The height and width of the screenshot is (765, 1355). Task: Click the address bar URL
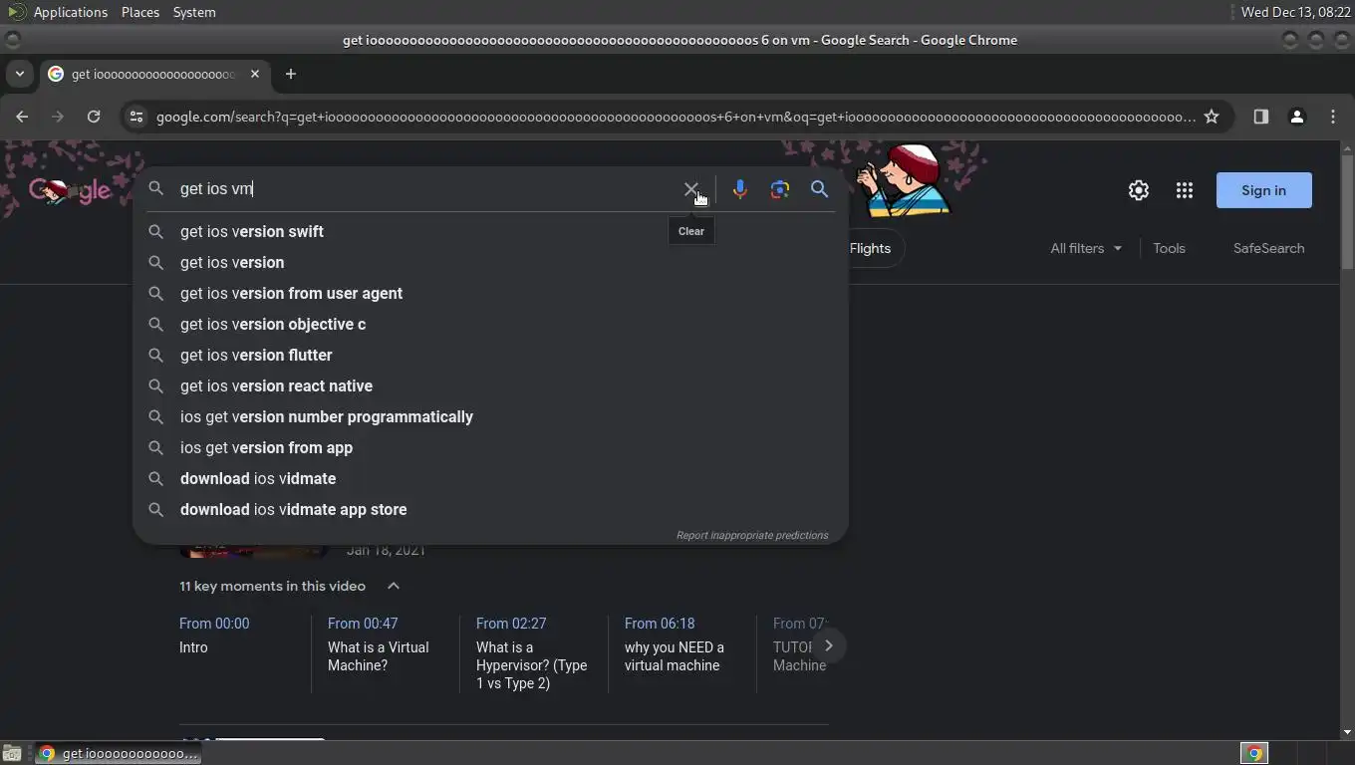click(676, 117)
